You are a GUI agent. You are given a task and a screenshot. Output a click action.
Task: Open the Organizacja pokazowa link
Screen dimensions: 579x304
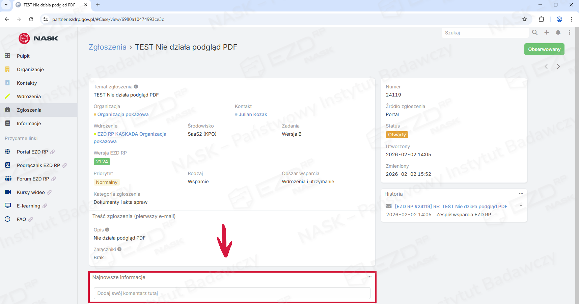pyautogui.click(x=123, y=114)
